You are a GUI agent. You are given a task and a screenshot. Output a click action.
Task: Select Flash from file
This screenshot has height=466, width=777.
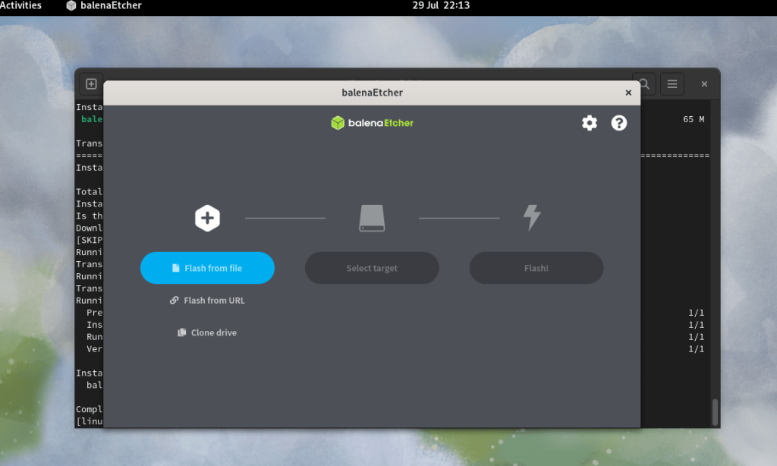206,267
